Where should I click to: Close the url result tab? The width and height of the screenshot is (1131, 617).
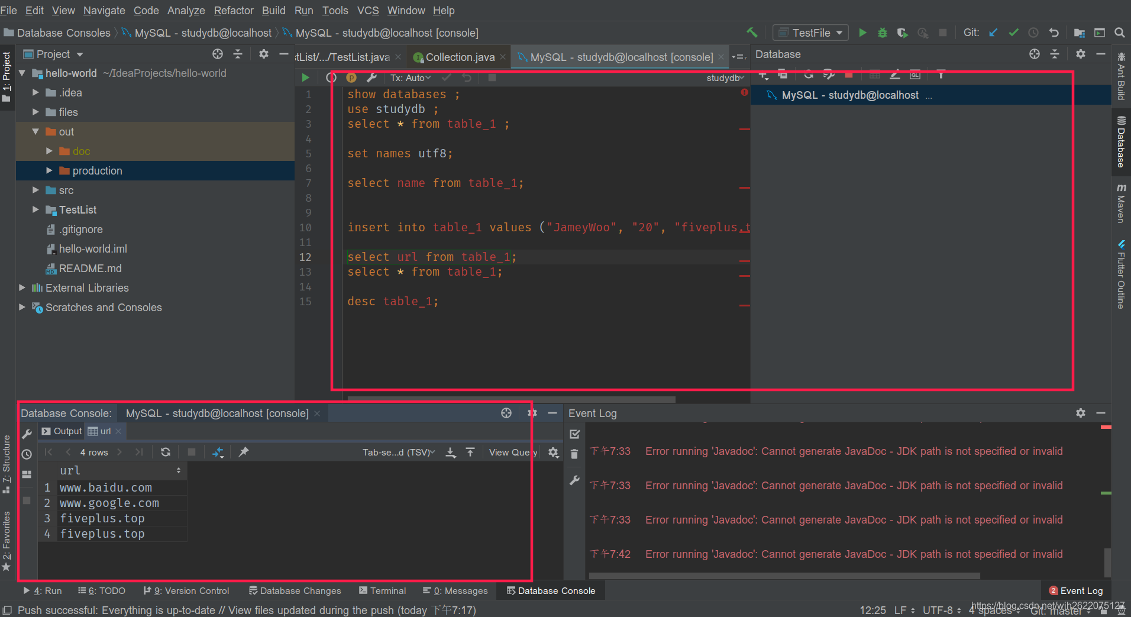click(118, 431)
